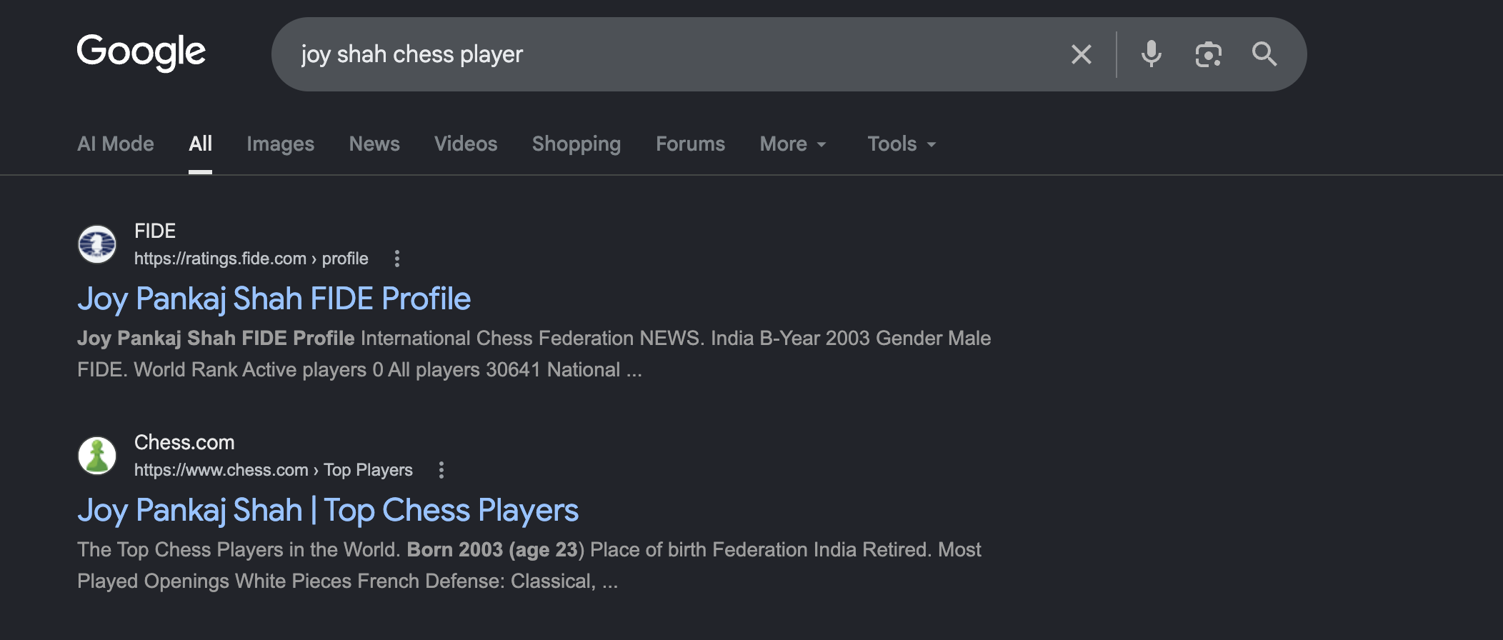This screenshot has height=640, width=1503.
Task: Switch to the Images tab
Action: click(x=281, y=144)
